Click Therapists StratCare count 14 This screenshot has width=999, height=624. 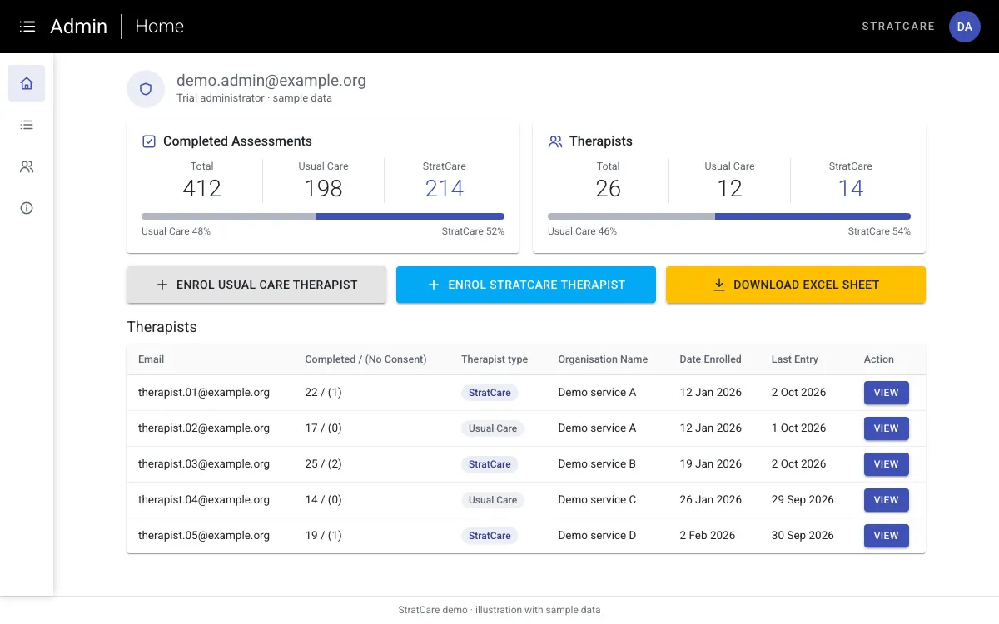tap(851, 189)
